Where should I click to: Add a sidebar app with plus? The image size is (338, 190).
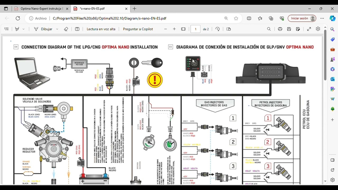pos(332,120)
